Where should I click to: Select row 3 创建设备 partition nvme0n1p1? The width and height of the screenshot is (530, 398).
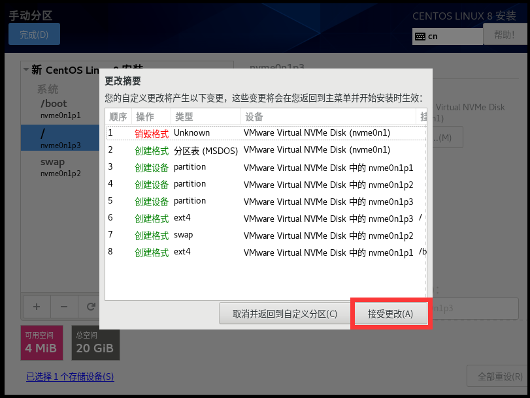pyautogui.click(x=266, y=167)
